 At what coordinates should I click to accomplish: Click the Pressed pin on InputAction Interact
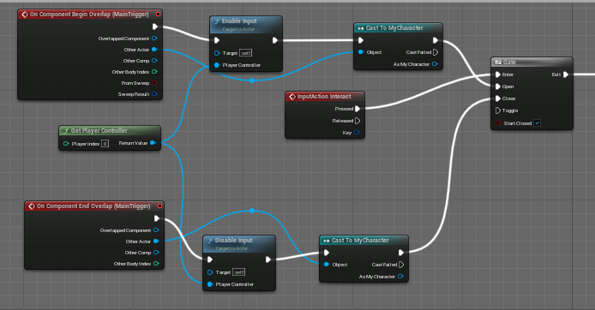(358, 109)
